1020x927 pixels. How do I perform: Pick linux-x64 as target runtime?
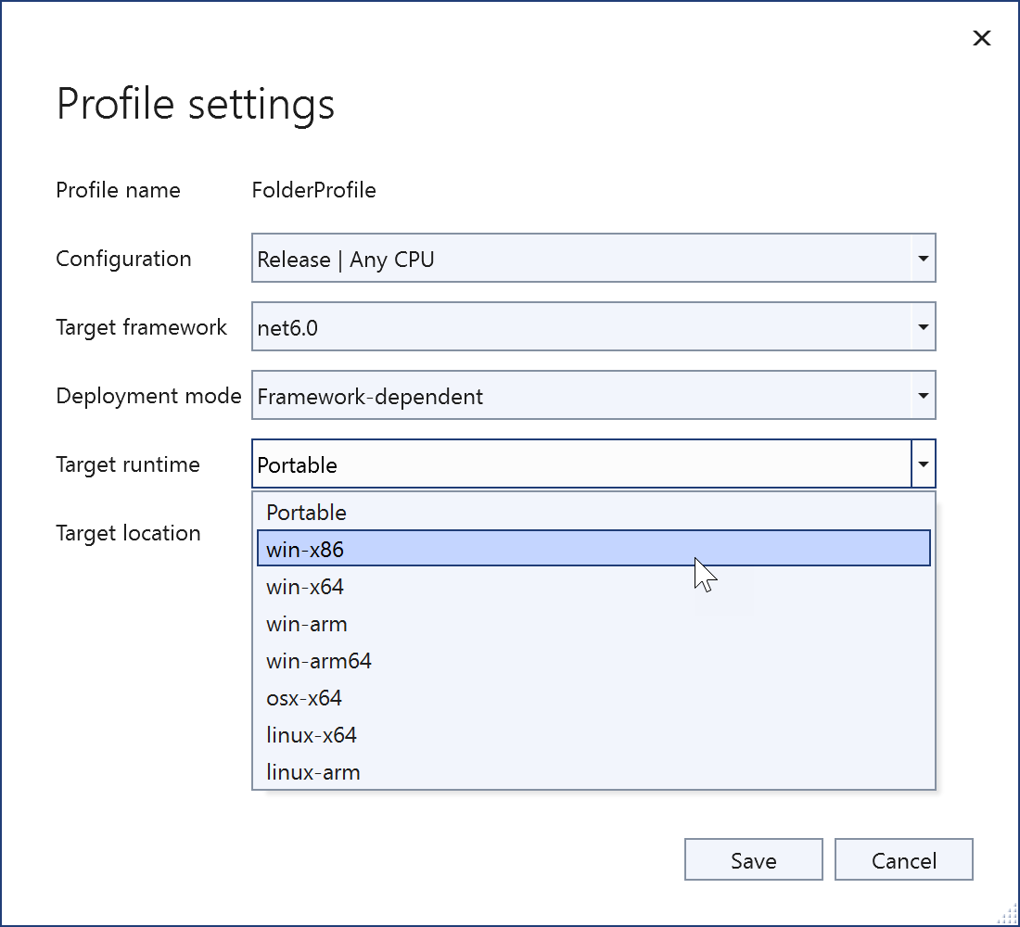(593, 735)
